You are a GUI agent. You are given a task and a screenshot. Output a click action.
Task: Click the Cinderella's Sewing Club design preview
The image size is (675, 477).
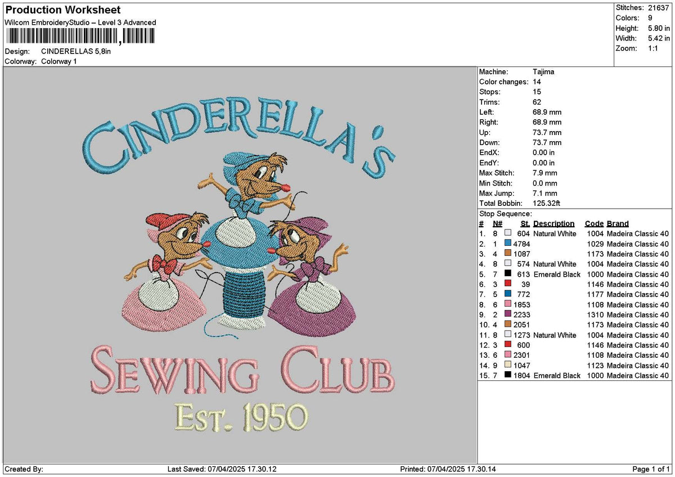click(x=240, y=264)
